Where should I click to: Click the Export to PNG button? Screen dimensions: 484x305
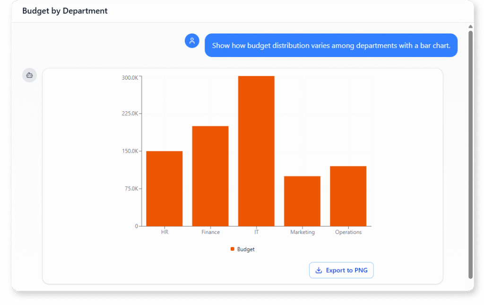341,270
